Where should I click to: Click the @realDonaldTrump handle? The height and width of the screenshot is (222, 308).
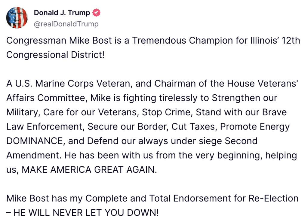66,24
